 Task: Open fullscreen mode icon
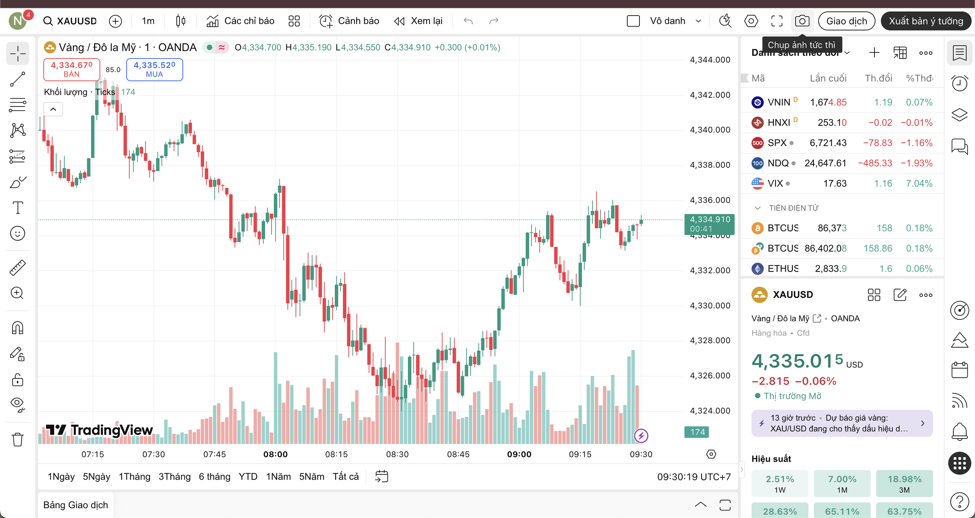[x=777, y=21]
